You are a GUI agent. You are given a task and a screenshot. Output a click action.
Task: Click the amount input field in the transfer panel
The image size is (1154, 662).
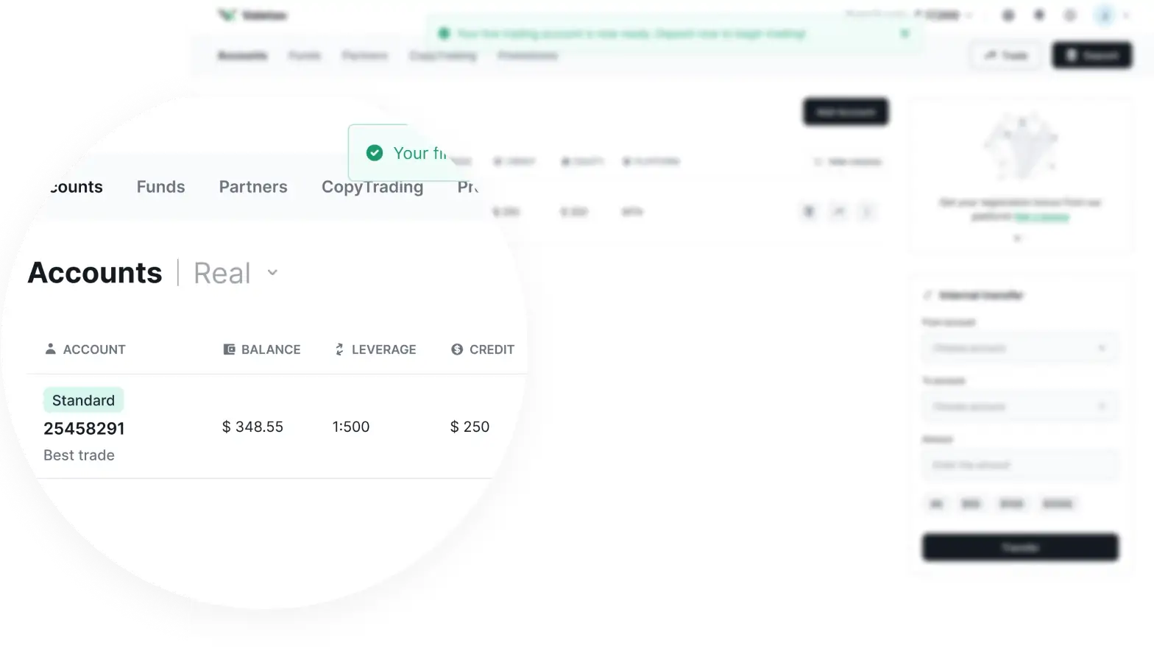(1020, 465)
